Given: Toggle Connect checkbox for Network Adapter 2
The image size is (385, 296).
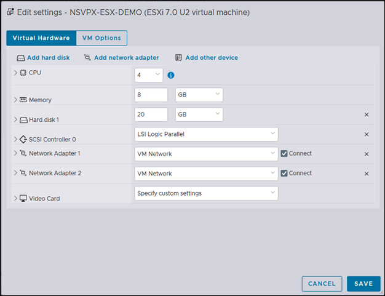Looking at the screenshot, I should point(284,174).
